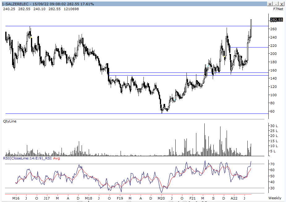
Task: Click the A22 time axis label
Action: [234, 198]
